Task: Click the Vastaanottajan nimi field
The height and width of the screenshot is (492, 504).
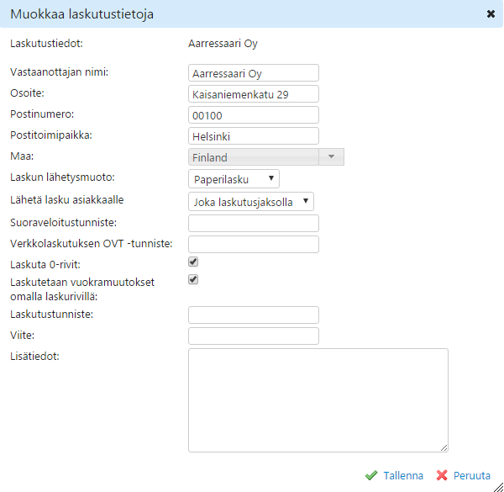Action: click(254, 73)
